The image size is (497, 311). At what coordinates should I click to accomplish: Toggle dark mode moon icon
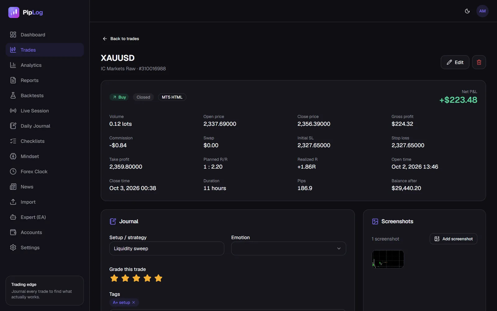tap(467, 11)
